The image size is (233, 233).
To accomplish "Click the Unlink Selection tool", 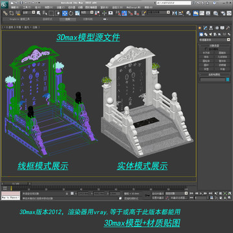I will point(12,13).
